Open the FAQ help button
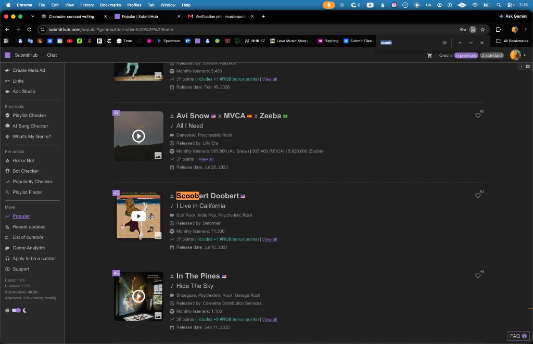The height and width of the screenshot is (344, 533). click(x=518, y=336)
